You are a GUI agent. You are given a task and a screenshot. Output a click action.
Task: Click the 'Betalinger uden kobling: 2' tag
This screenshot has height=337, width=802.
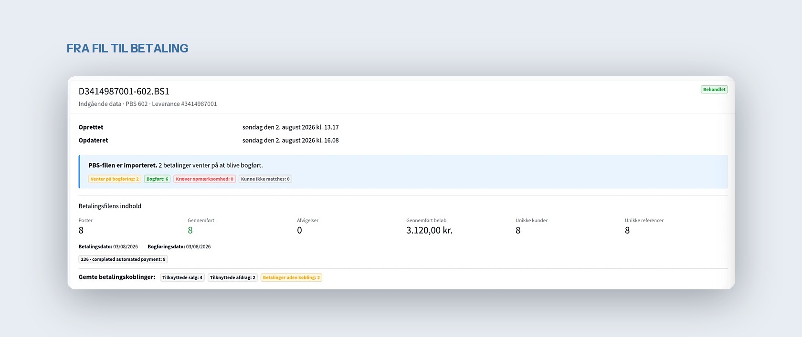coord(291,277)
